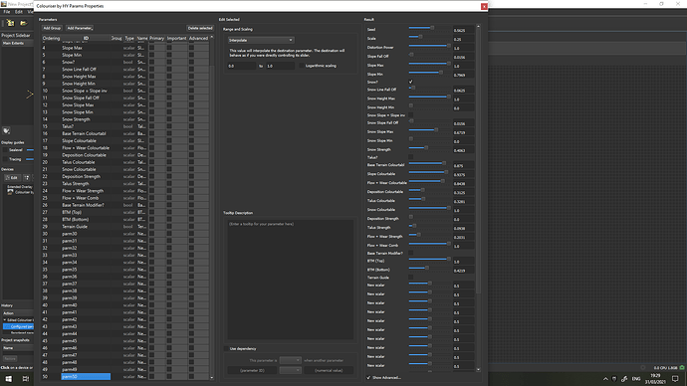The width and height of the screenshot is (687, 386).
Task: Uncheck Show Advanced option
Action: point(368,377)
